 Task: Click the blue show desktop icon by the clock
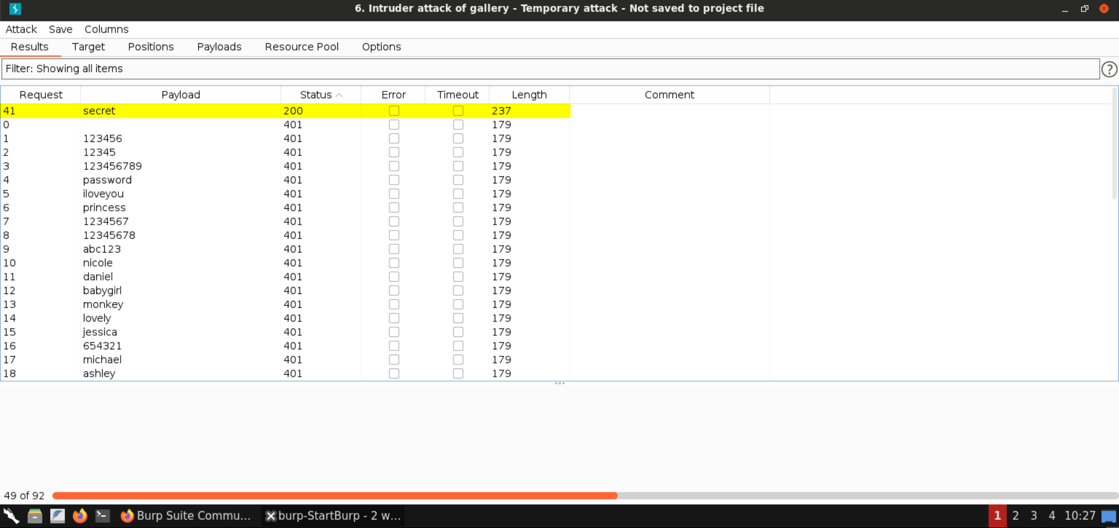(1109, 516)
